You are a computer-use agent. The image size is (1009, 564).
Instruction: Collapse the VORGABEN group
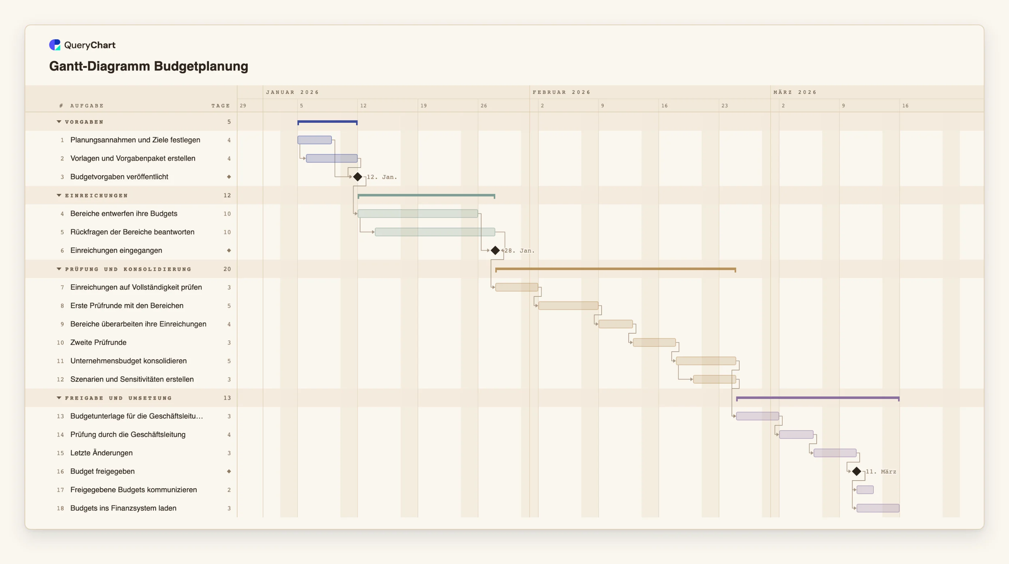click(x=59, y=122)
